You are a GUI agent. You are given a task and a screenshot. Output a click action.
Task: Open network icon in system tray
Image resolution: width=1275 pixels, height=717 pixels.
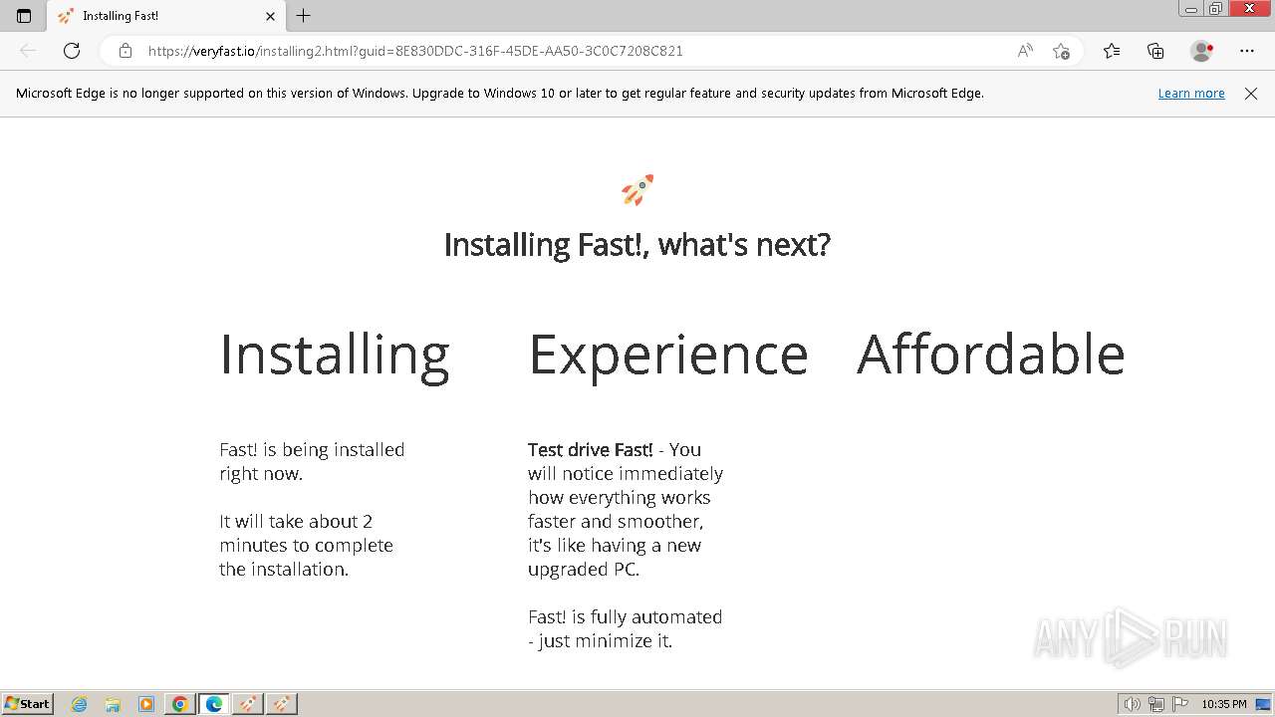(x=1156, y=704)
